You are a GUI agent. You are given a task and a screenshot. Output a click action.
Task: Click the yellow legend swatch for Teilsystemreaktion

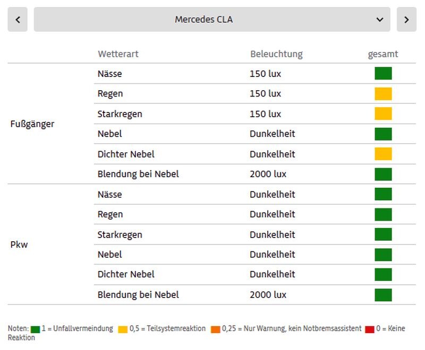click(x=123, y=329)
